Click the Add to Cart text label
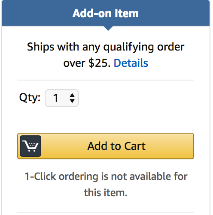This screenshot has height=215, width=213. pyautogui.click(x=116, y=146)
